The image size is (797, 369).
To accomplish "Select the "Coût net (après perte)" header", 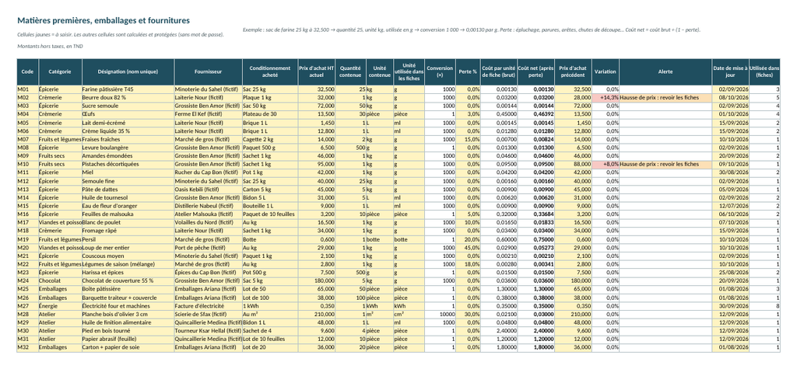I will 535,72.
